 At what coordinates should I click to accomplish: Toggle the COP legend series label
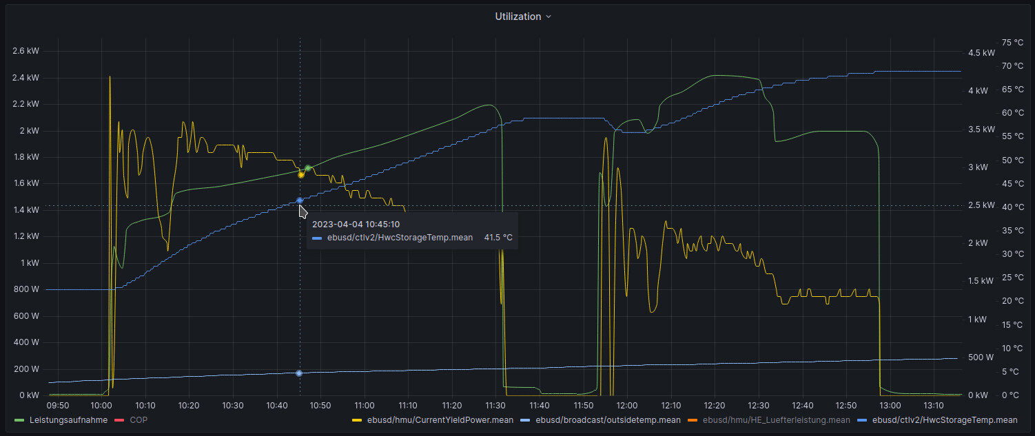tap(139, 420)
